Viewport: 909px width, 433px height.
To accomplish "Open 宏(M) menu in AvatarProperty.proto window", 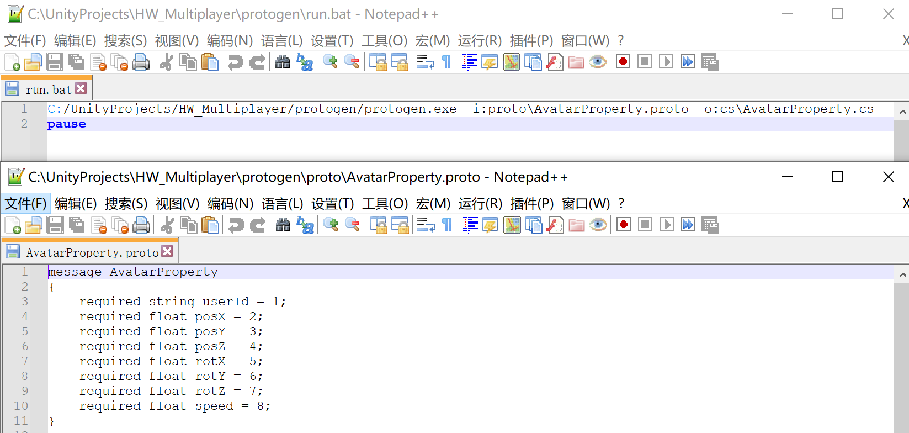I will (x=433, y=204).
